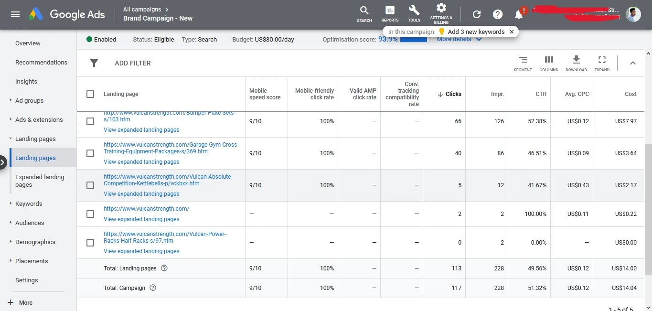Click the Google Ads logo

click(66, 14)
